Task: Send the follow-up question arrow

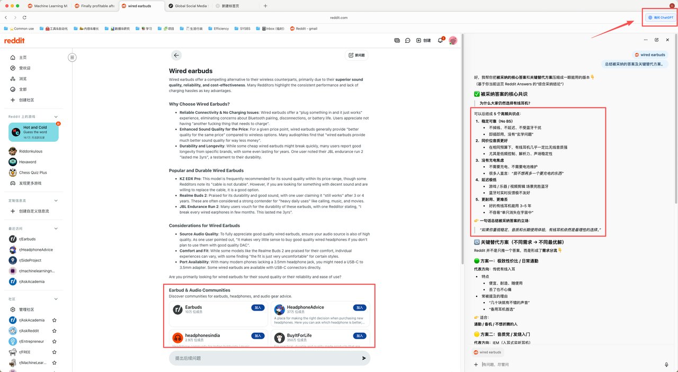Action: pyautogui.click(x=364, y=358)
